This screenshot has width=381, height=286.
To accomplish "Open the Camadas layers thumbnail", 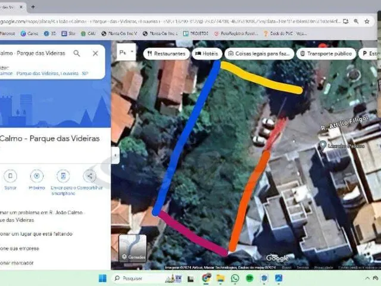I will click(133, 248).
